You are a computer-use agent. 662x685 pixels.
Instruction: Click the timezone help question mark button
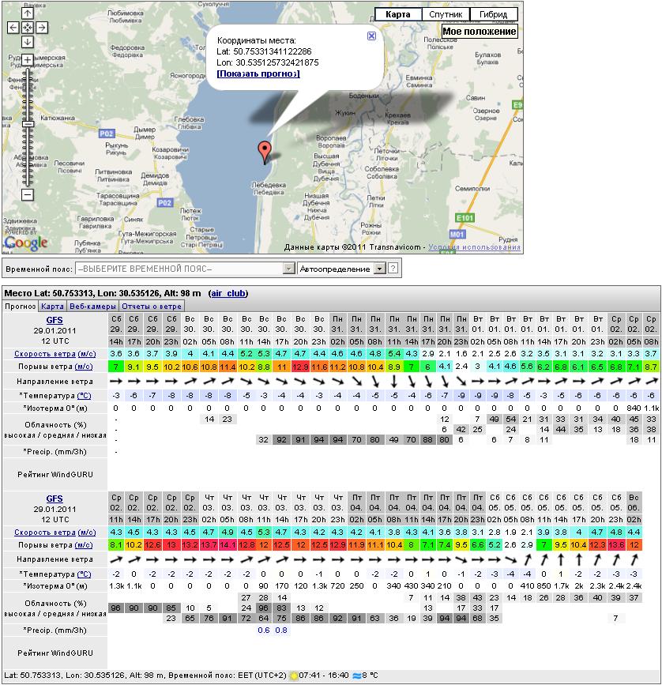[393, 269]
